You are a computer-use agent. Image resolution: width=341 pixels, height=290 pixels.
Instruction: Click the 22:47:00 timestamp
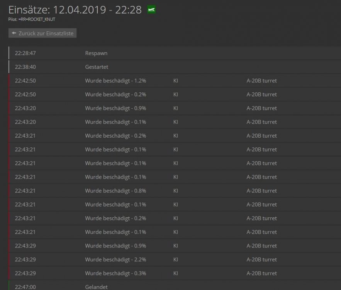25,287
